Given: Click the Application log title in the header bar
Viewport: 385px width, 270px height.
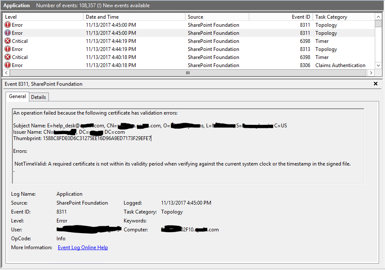Looking at the screenshot, I should click(17, 6).
